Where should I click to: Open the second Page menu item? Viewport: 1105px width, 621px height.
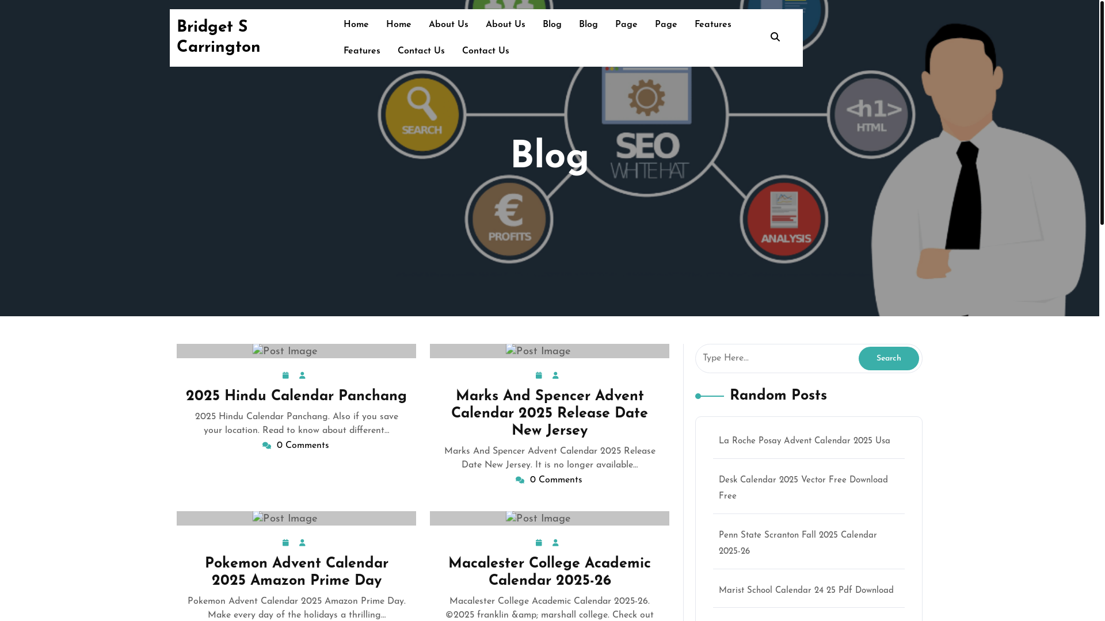pos(666,25)
